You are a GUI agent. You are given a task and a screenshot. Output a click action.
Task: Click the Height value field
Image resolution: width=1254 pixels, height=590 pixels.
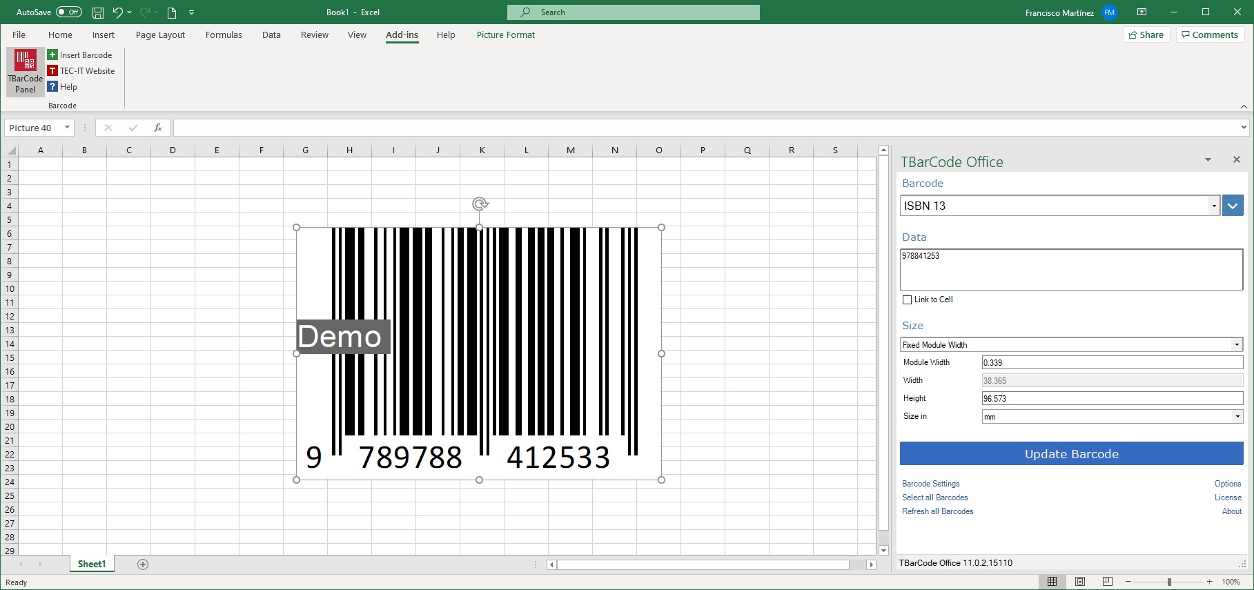coord(1112,398)
